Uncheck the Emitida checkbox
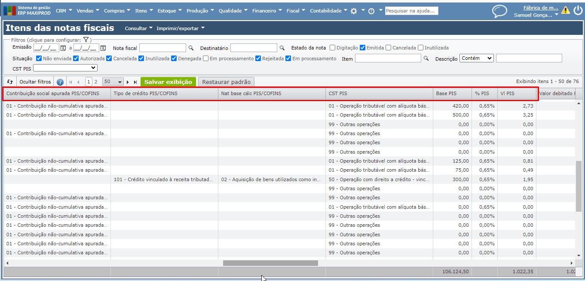This screenshot has width=585, height=281. (x=363, y=48)
